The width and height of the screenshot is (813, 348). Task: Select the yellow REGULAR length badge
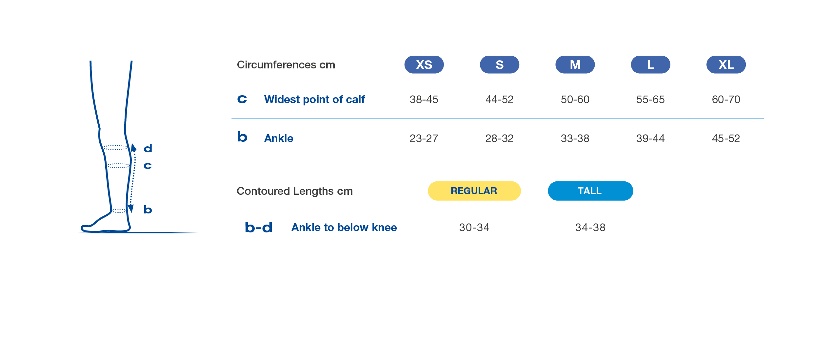(474, 191)
